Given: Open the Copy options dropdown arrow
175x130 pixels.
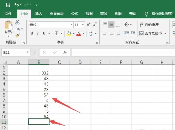Looking at the screenshot, I should 22,29.
